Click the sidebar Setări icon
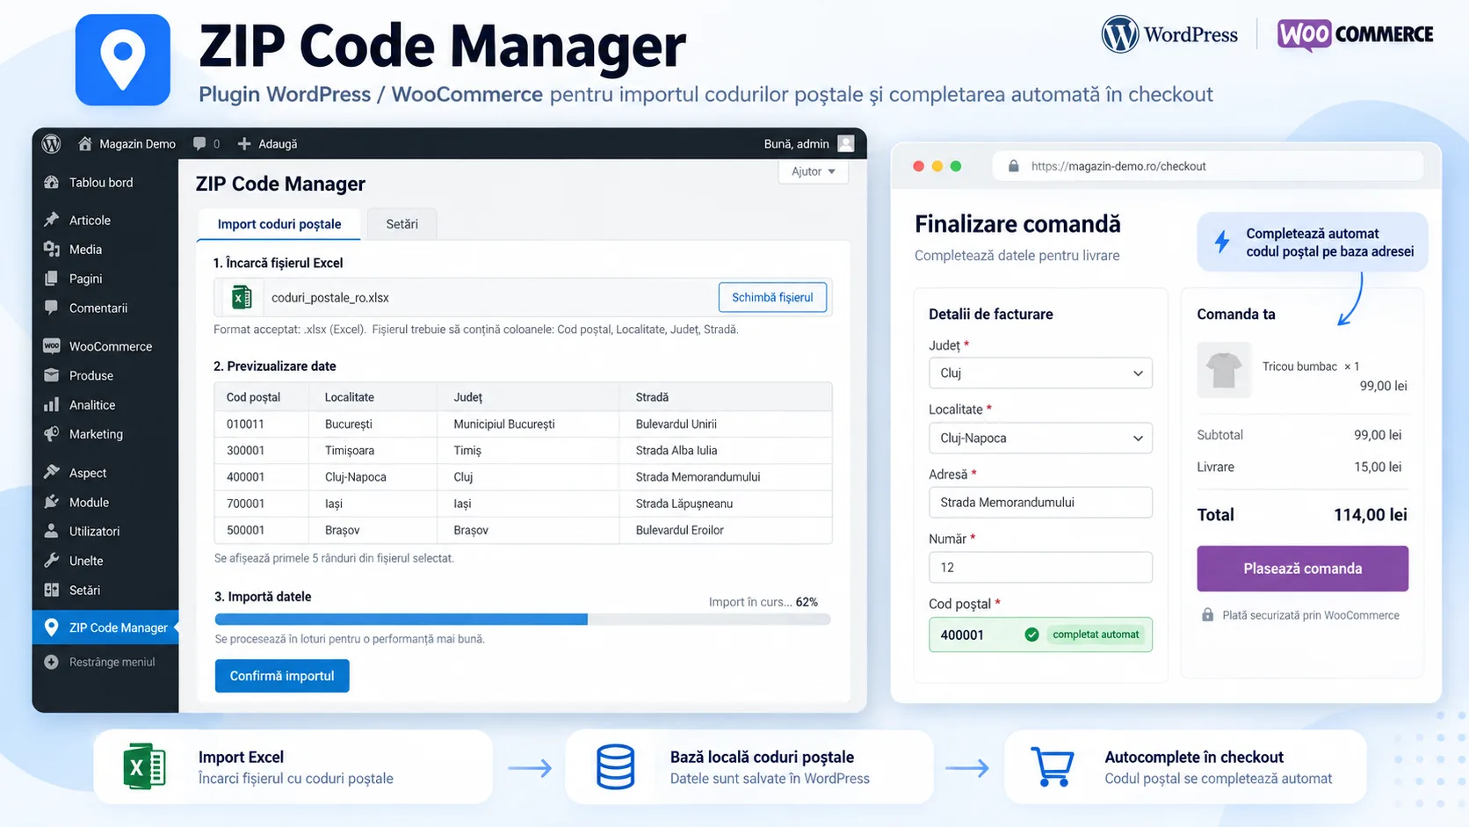This screenshot has height=827, width=1469. click(52, 590)
